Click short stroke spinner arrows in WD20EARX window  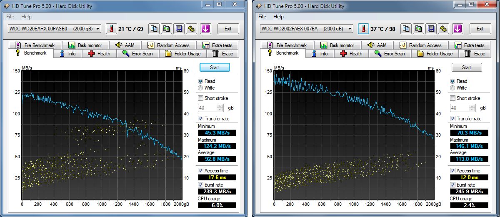tap(220, 108)
